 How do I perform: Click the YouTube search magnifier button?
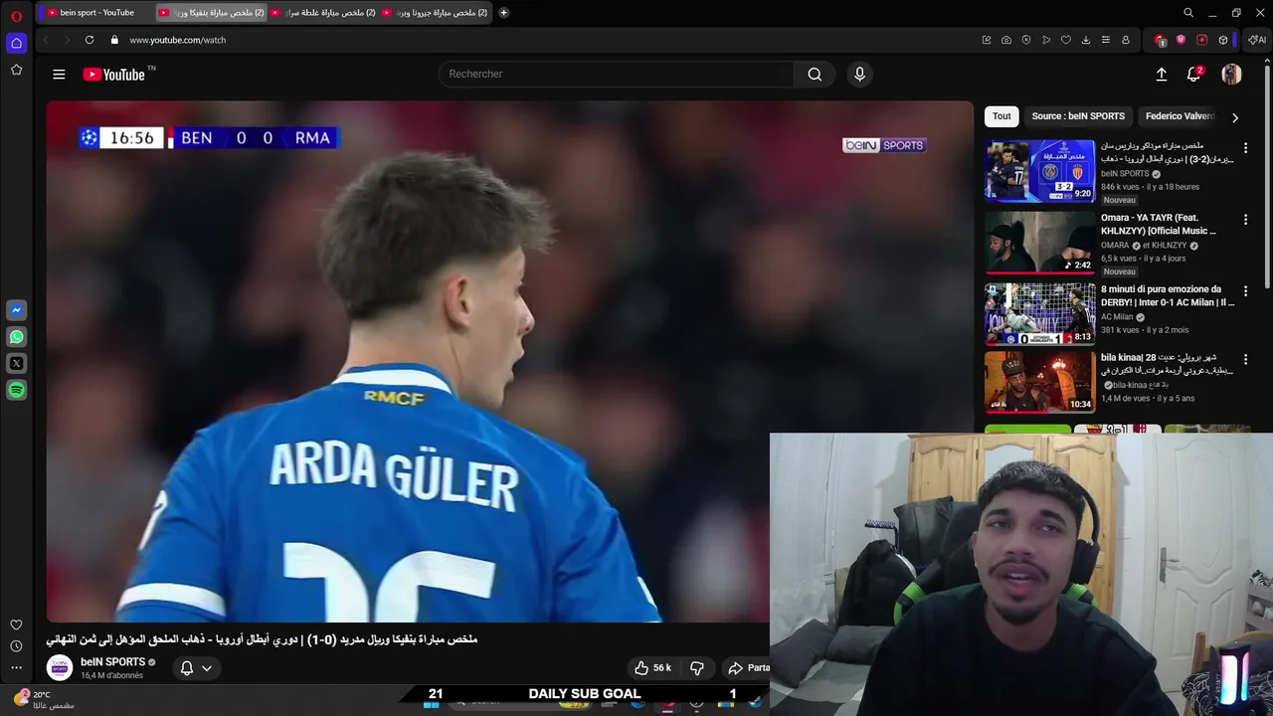click(815, 75)
